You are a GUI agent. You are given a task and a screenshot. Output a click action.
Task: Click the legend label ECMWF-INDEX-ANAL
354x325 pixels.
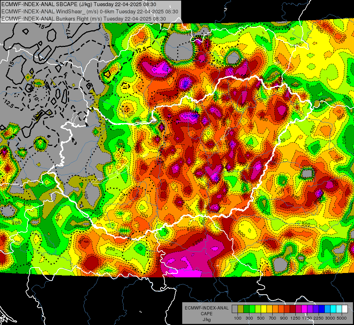(206, 308)
